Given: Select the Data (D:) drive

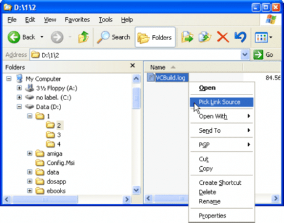Looking at the screenshot, I should (49, 107).
